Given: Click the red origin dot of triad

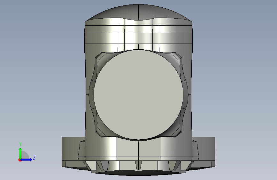Looking at the screenshot, I should 20,160.
